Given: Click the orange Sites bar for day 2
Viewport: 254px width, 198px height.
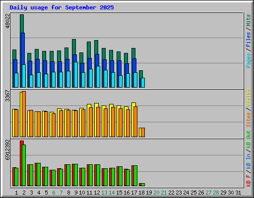Looking at the screenshot, I should pos(24,114).
